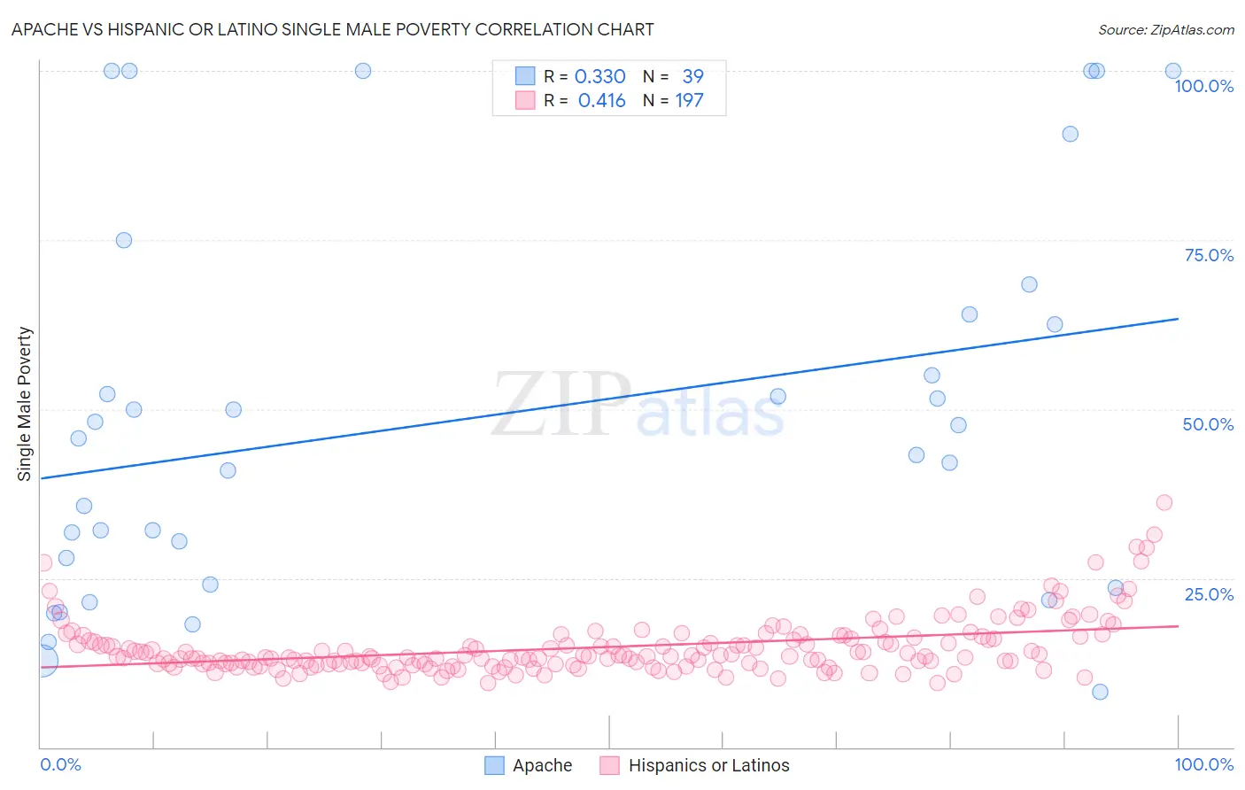
Task: Click the blue data point near 75% level
Action: click(x=124, y=240)
